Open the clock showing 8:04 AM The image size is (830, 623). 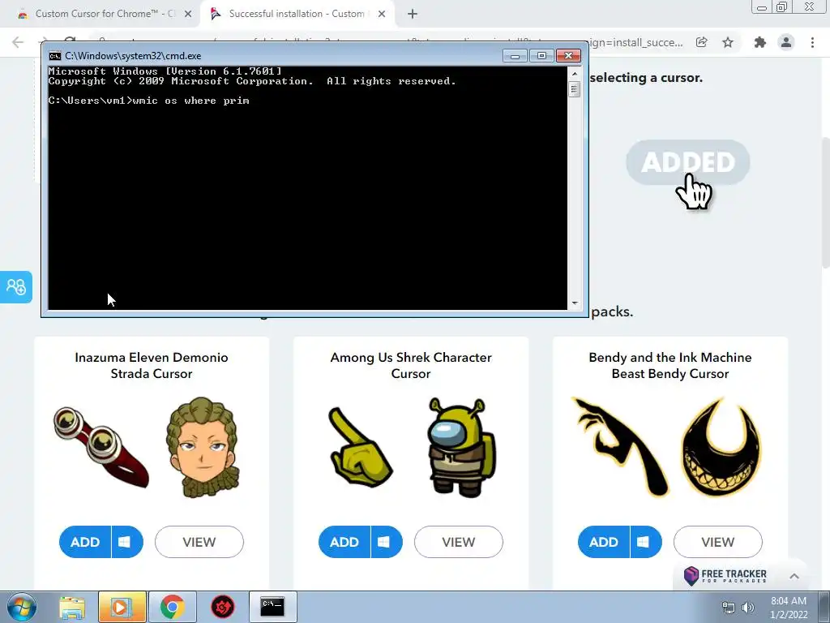788,608
